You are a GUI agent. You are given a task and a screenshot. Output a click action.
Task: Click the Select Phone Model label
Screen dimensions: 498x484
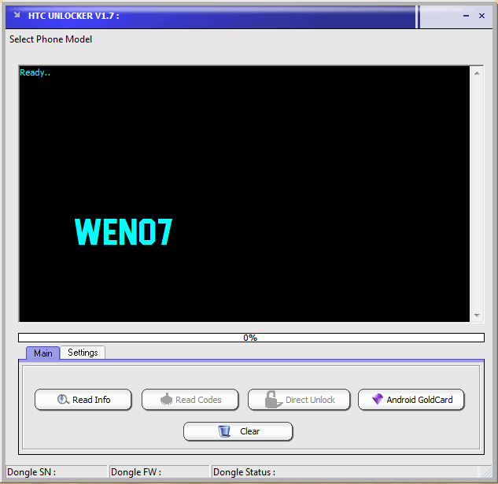coord(50,39)
